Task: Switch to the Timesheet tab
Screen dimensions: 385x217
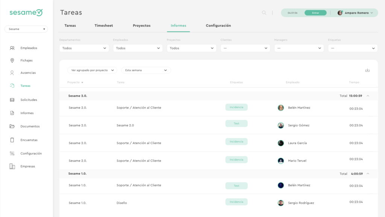Action: click(104, 26)
